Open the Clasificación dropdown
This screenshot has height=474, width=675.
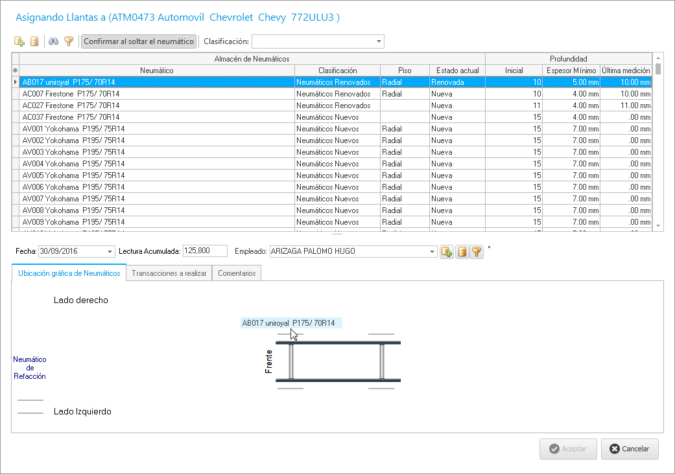379,41
